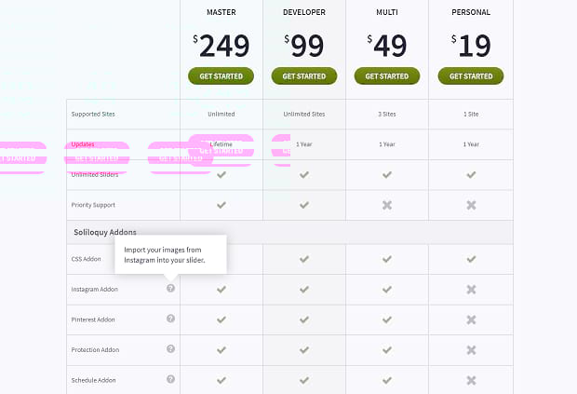Click the Schedule Addon help icon
The height and width of the screenshot is (394, 577).
[170, 379]
